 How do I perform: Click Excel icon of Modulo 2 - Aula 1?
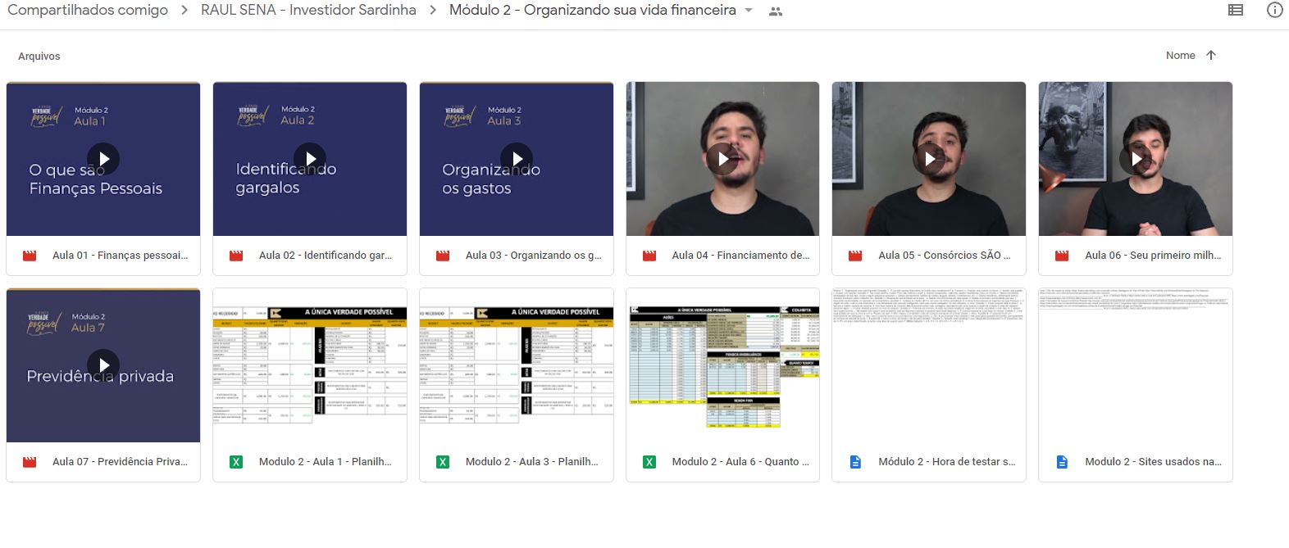236,462
